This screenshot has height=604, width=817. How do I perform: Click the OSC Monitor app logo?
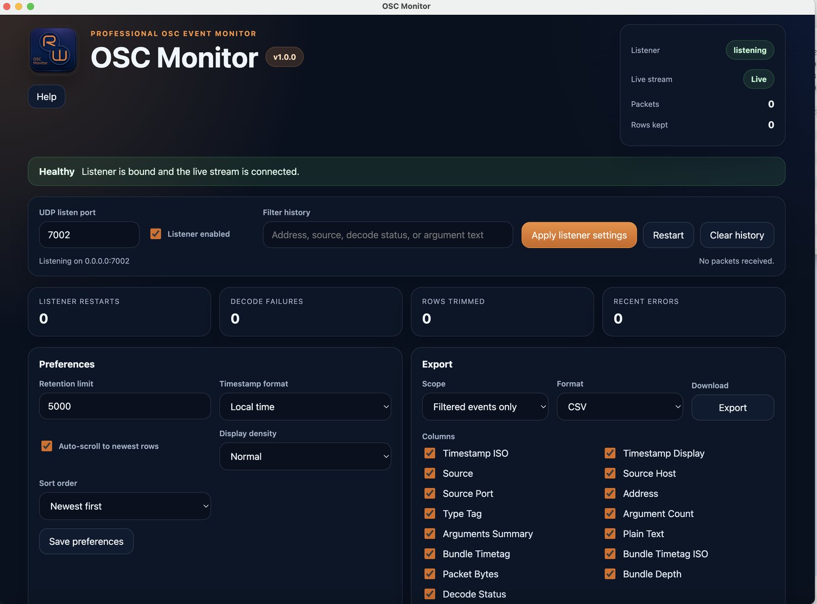pyautogui.click(x=53, y=50)
